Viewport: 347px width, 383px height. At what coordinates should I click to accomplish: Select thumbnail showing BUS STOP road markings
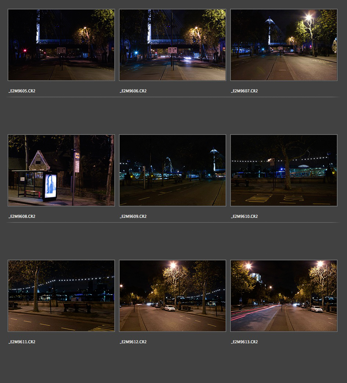coord(283,170)
